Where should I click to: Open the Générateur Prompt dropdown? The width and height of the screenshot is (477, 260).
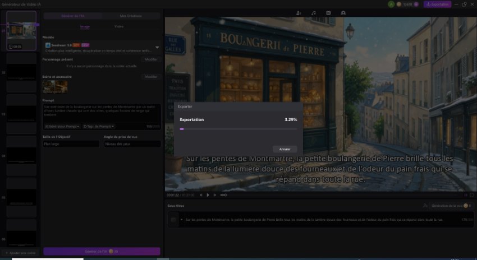pyautogui.click(x=62, y=126)
